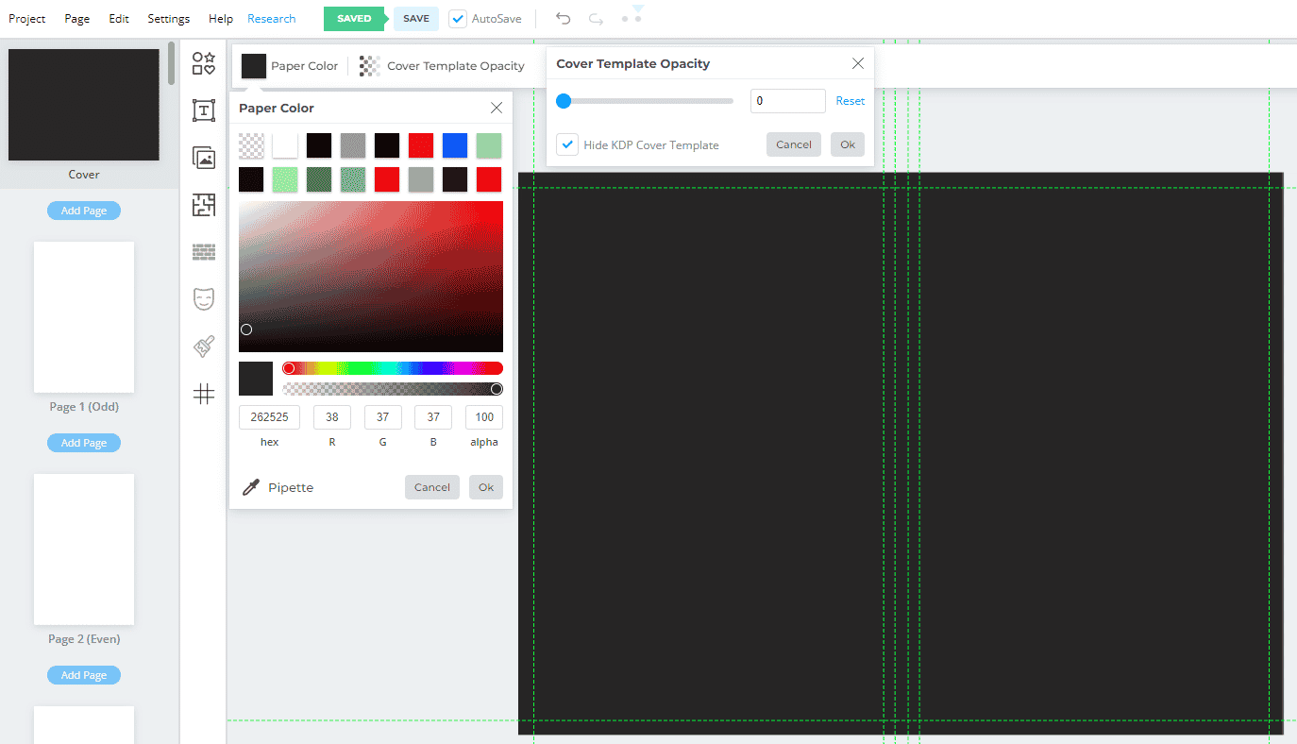This screenshot has height=744, width=1297.
Task: Click the SAVE button
Action: tap(416, 19)
